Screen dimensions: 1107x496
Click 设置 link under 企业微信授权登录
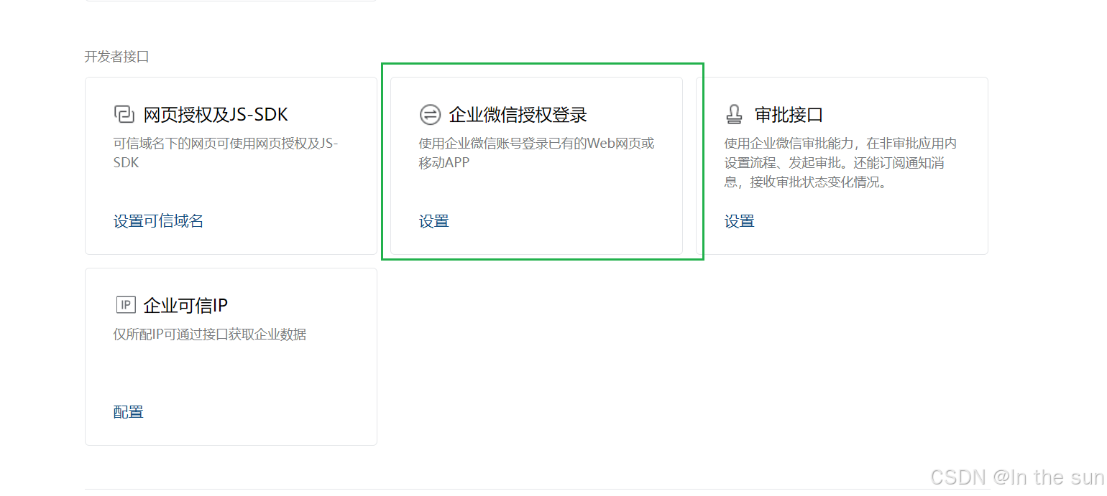434,221
